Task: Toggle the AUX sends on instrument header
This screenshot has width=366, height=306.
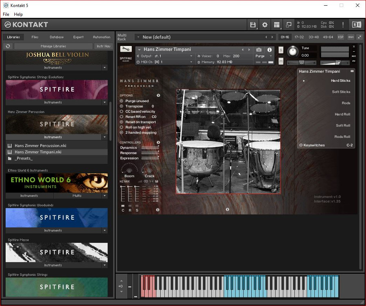Action: coord(354,56)
